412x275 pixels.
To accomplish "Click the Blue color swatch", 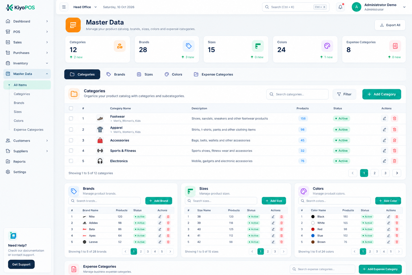I will (313, 236).
